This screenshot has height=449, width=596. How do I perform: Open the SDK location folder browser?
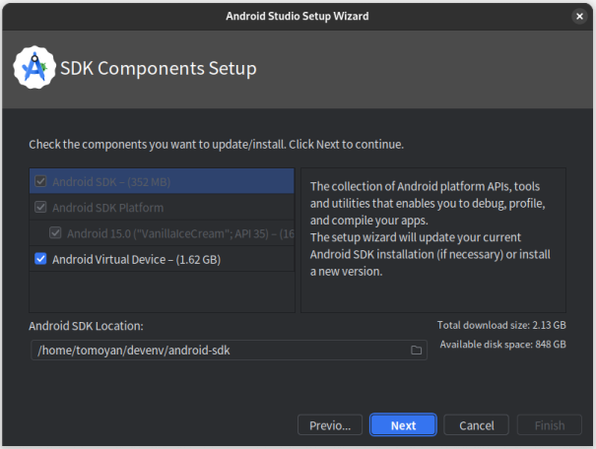click(x=417, y=351)
